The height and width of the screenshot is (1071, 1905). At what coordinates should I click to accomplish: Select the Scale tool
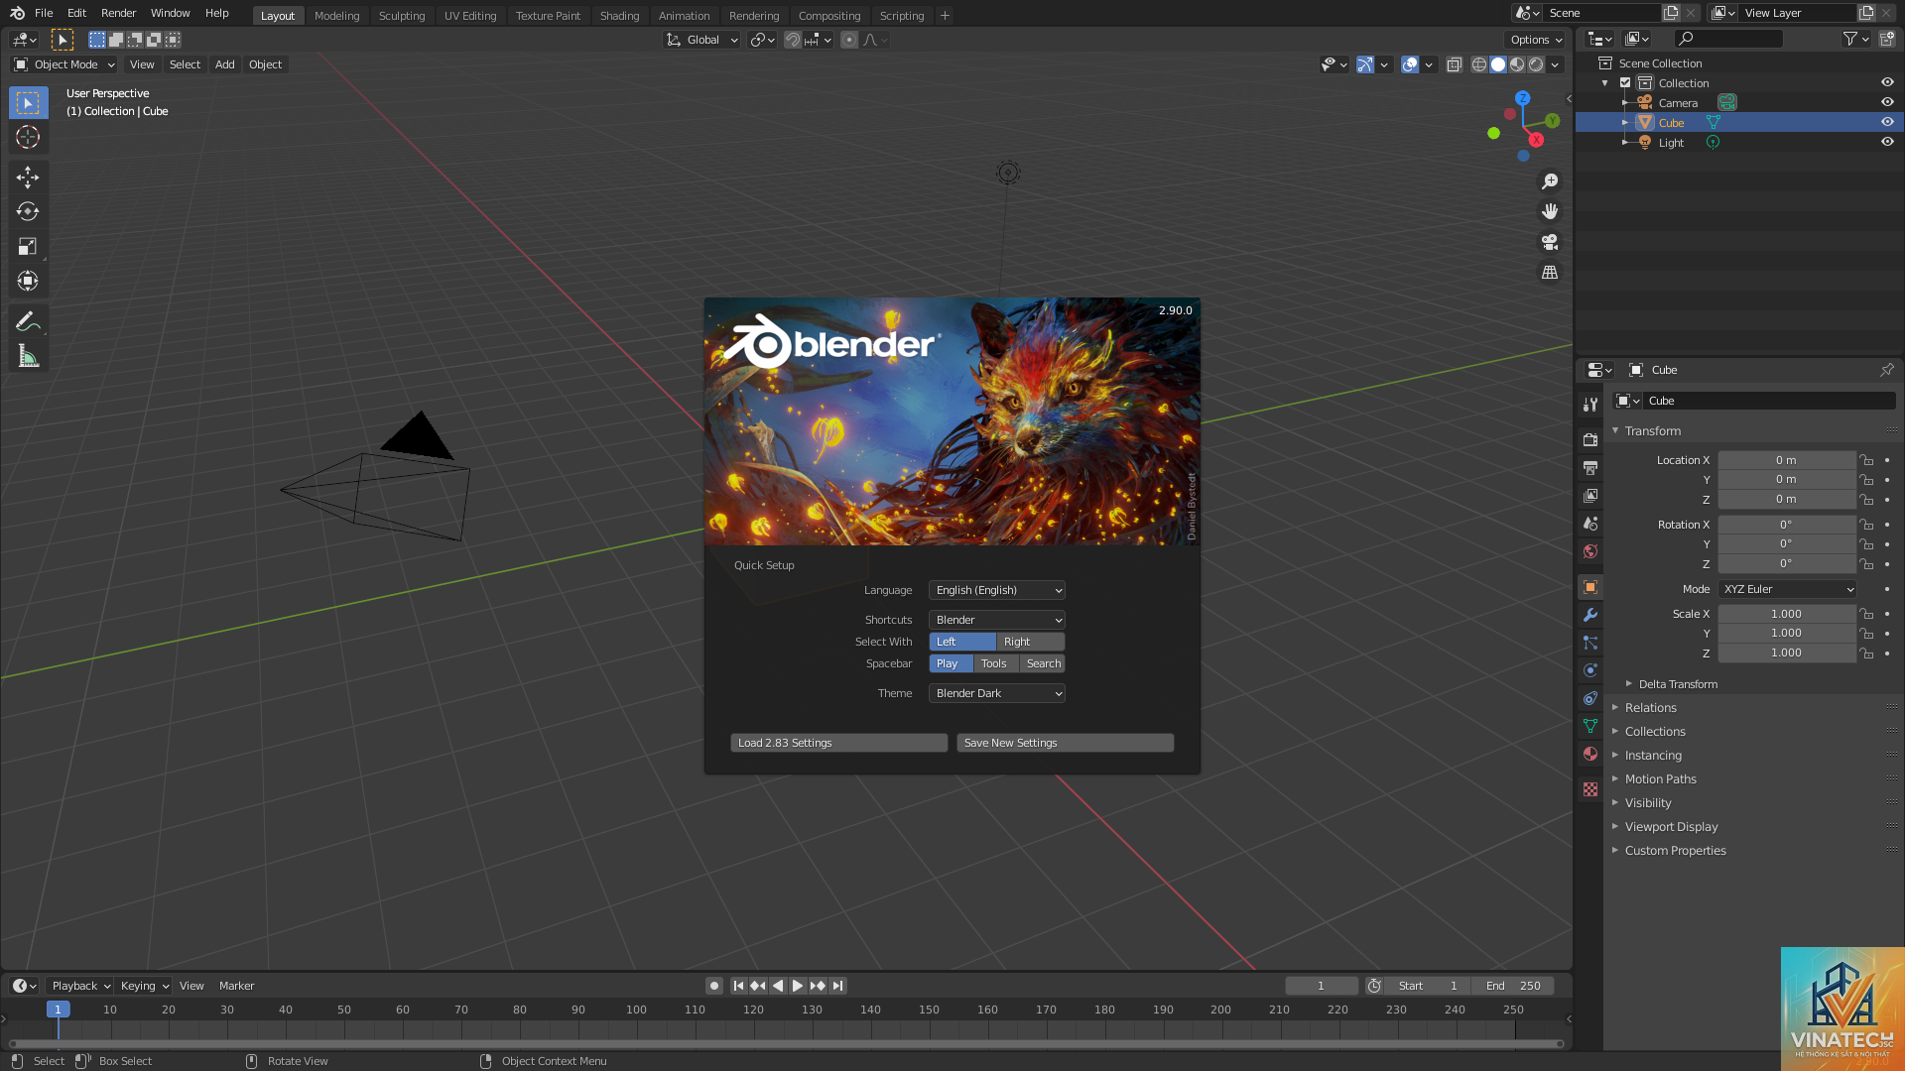28,247
